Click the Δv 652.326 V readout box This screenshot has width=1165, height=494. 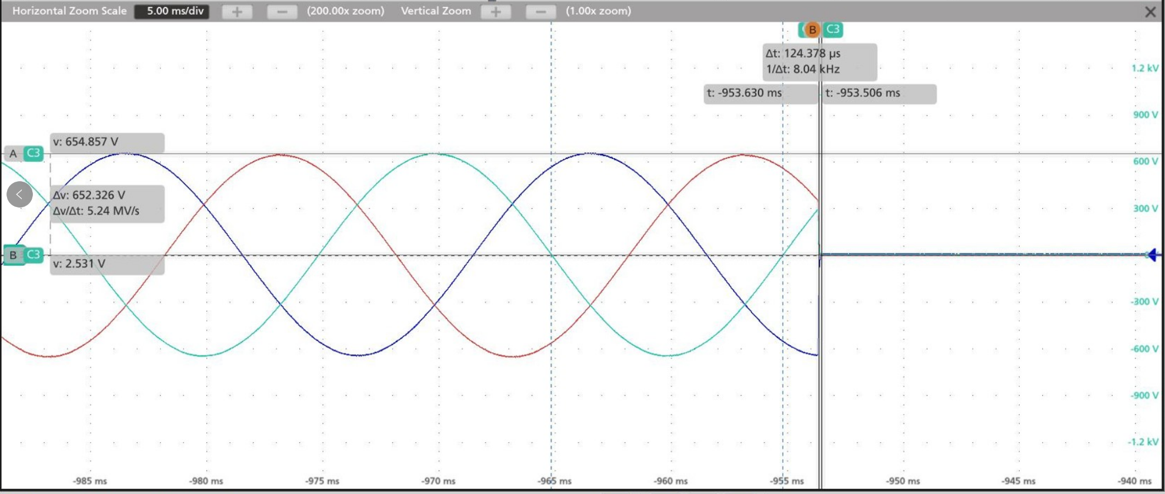coord(107,203)
